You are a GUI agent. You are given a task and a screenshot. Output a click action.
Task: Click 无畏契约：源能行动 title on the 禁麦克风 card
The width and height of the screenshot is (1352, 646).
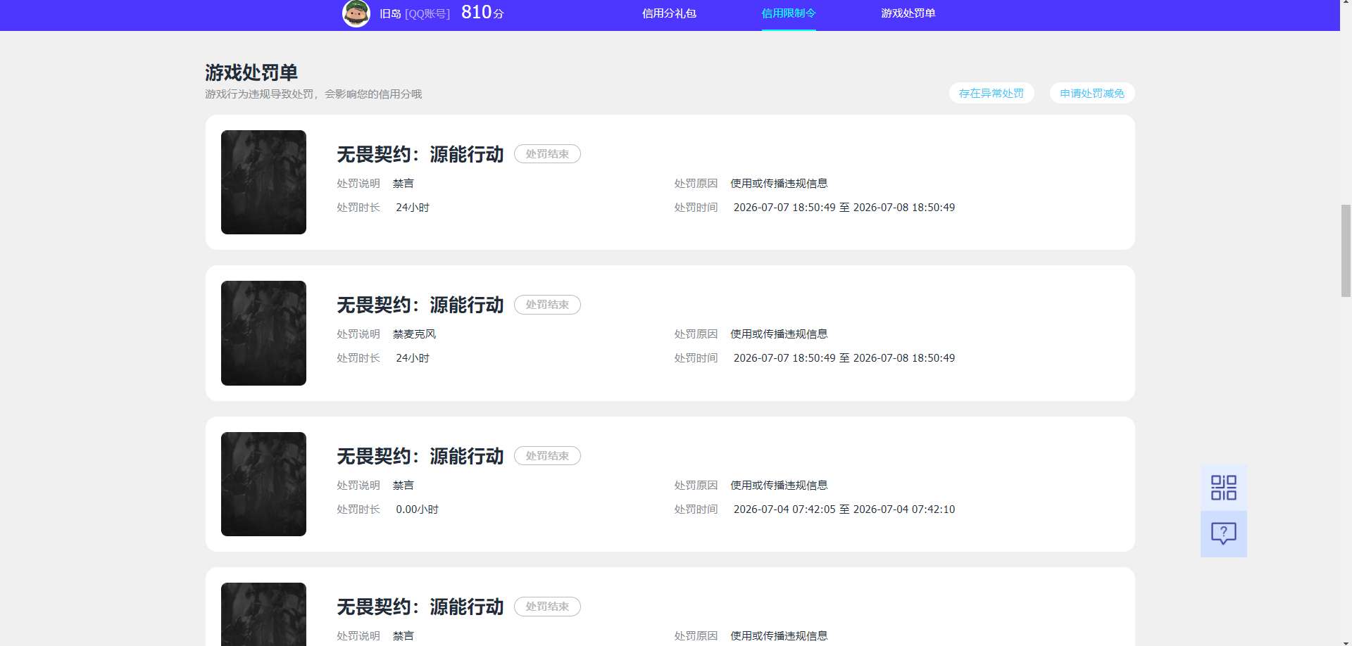(x=420, y=305)
